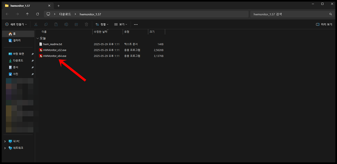Select the HWMonitor_x64.exe file name
Viewport: 337px width, 164px height.
[x=55, y=56]
